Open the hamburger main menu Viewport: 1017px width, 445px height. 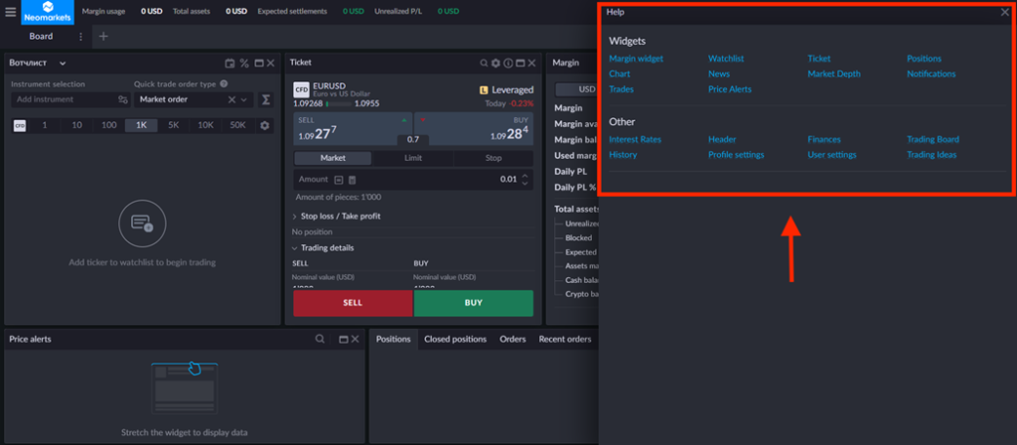(10, 12)
